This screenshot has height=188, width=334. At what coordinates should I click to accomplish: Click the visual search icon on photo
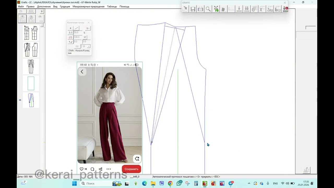(x=137, y=159)
